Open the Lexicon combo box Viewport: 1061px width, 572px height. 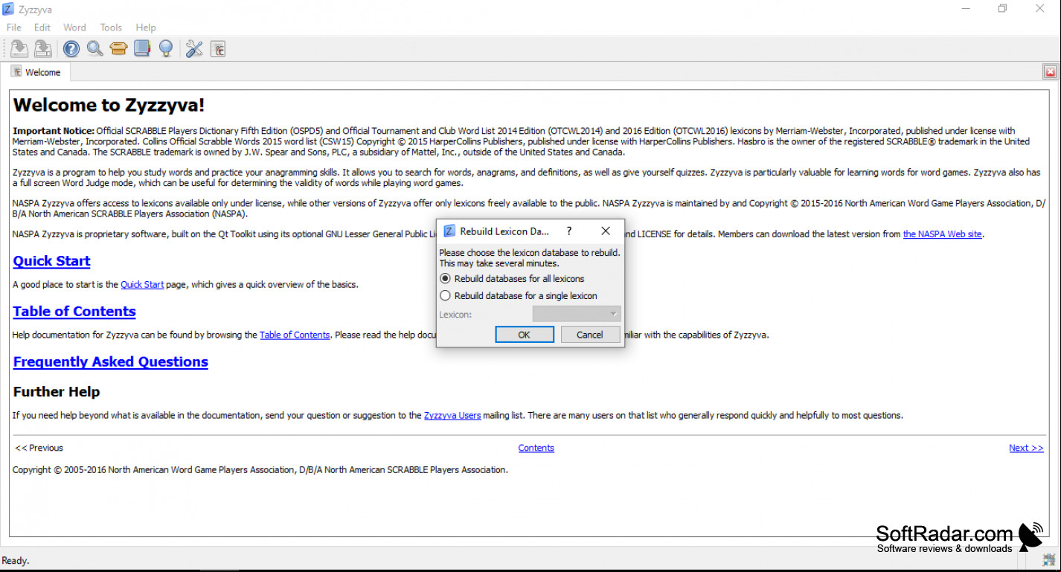coord(577,314)
